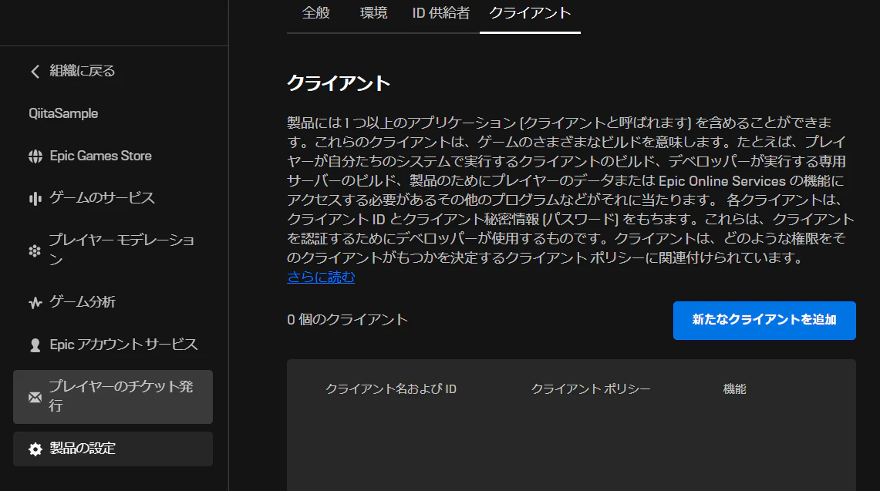Viewport: 880px width, 491px height.
Task: Open Epic アカウントサービス menu label
Action: [x=124, y=344]
